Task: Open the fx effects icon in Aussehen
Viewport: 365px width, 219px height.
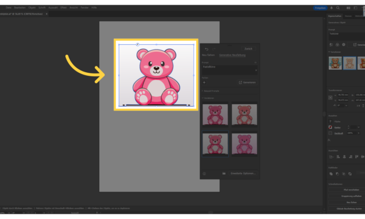Action: click(x=329, y=140)
